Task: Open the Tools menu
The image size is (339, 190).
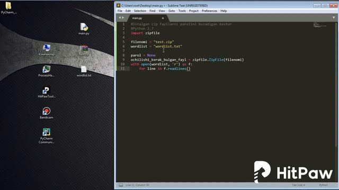Action: [x=182, y=11]
